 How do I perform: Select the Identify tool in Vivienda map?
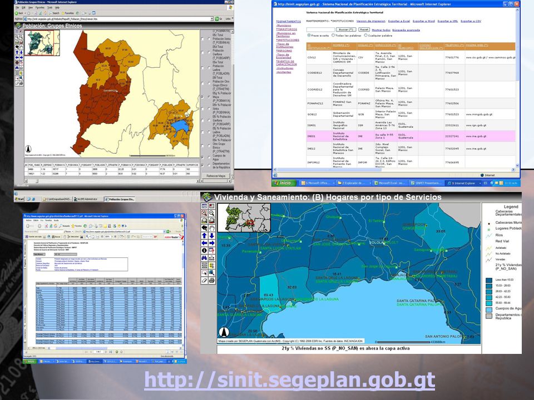coord(204,251)
